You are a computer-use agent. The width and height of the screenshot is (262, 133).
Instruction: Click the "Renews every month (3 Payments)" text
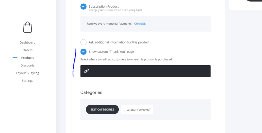[x=110, y=24]
